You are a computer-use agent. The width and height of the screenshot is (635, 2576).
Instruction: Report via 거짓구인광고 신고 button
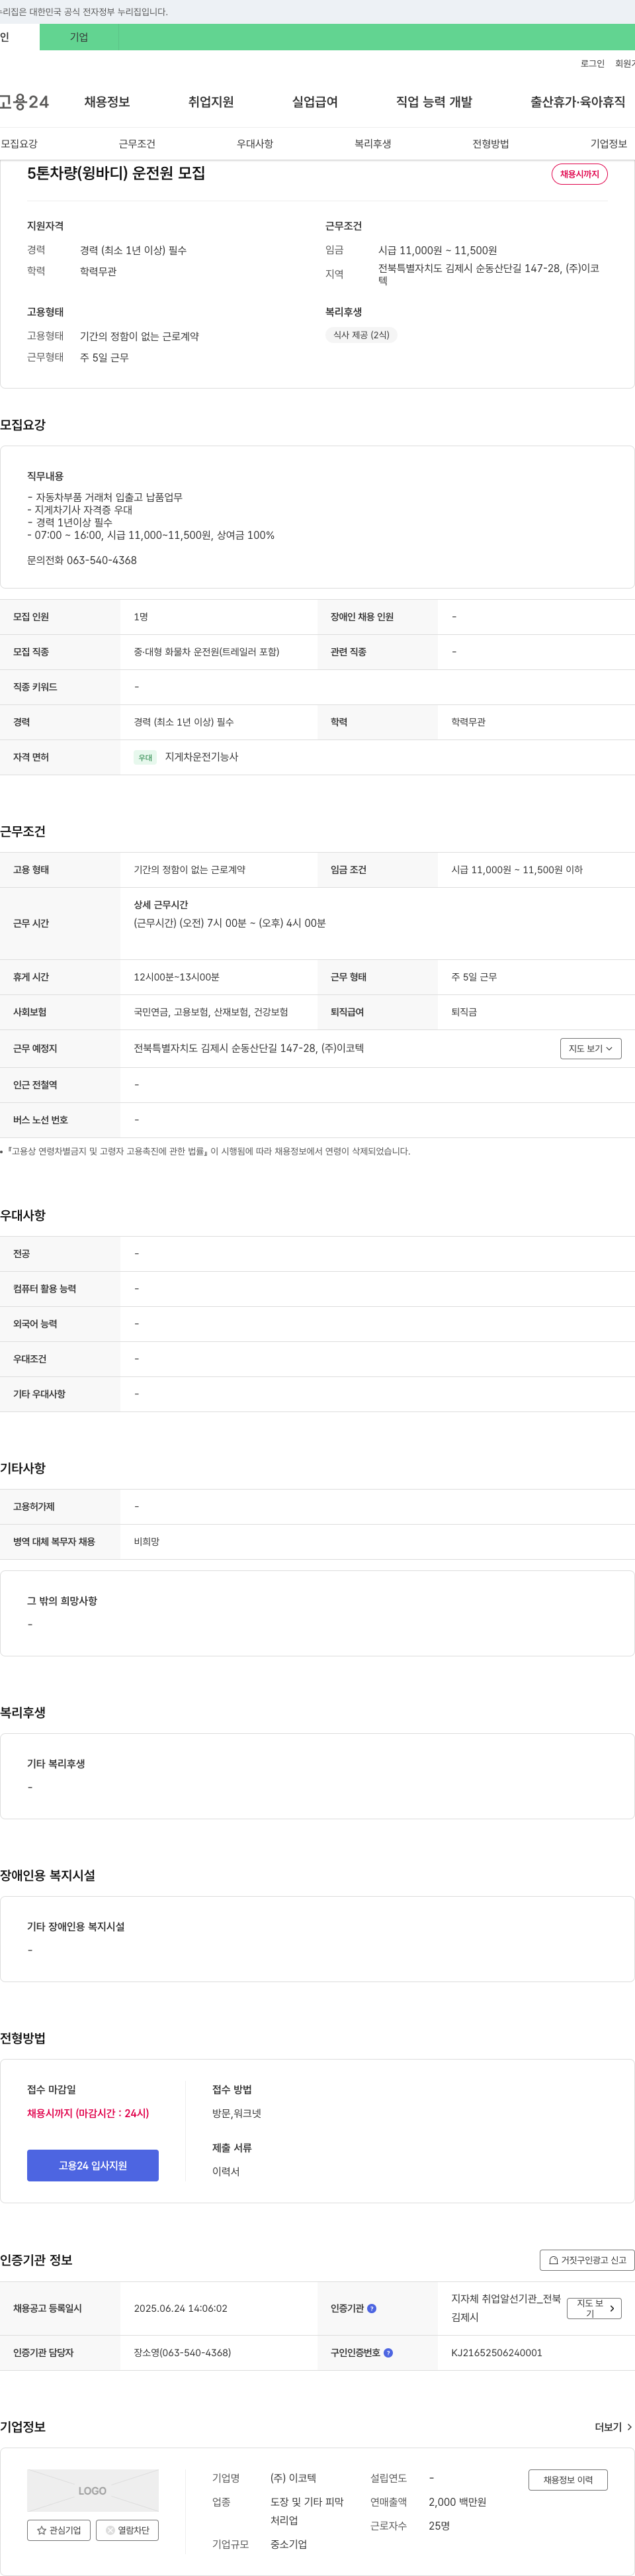587,2259
